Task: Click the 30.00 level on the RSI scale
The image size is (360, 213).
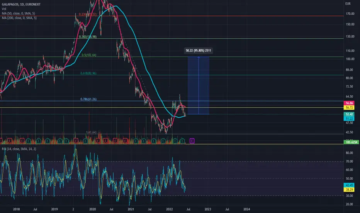Action: tap(350, 196)
